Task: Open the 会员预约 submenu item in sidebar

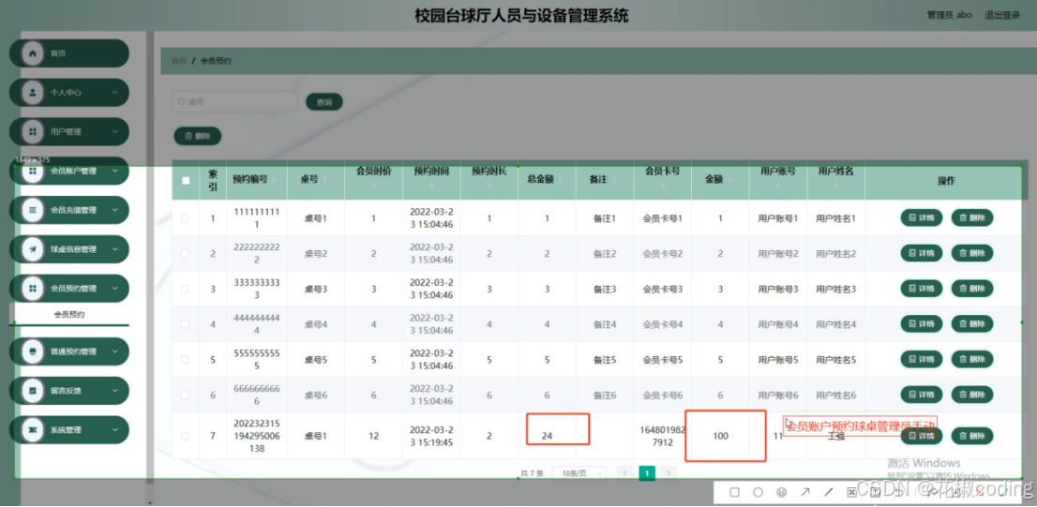Action: [x=69, y=315]
